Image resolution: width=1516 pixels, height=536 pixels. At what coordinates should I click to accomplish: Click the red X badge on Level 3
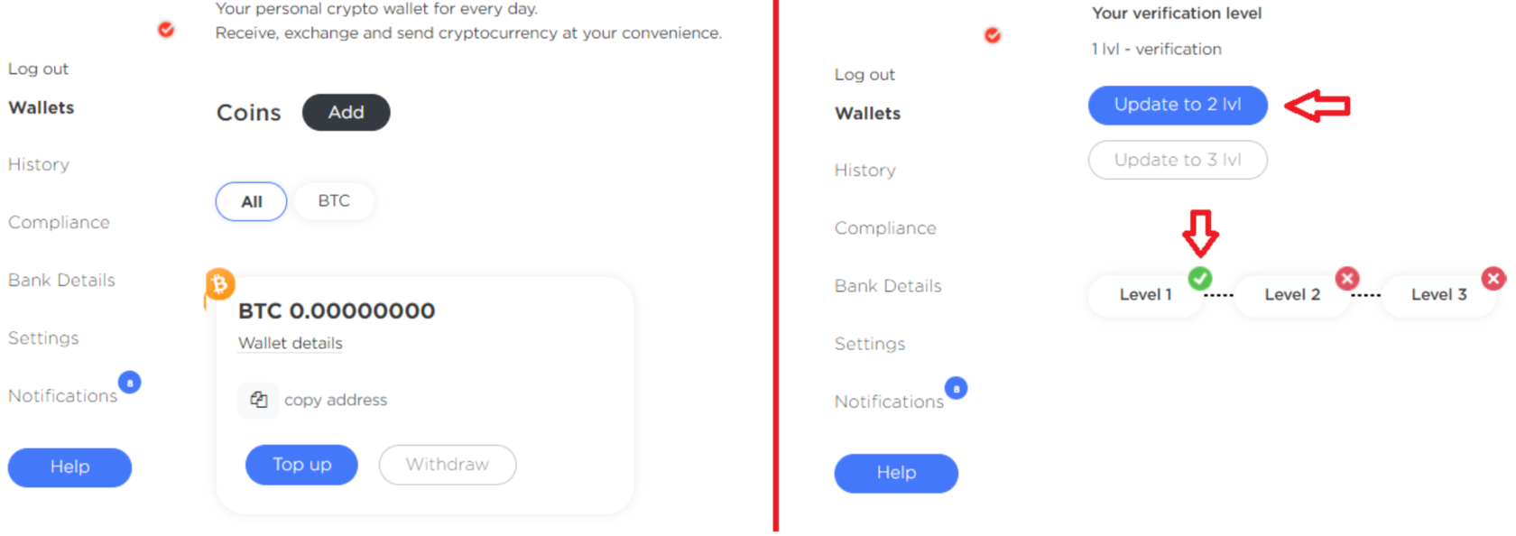point(1493,279)
